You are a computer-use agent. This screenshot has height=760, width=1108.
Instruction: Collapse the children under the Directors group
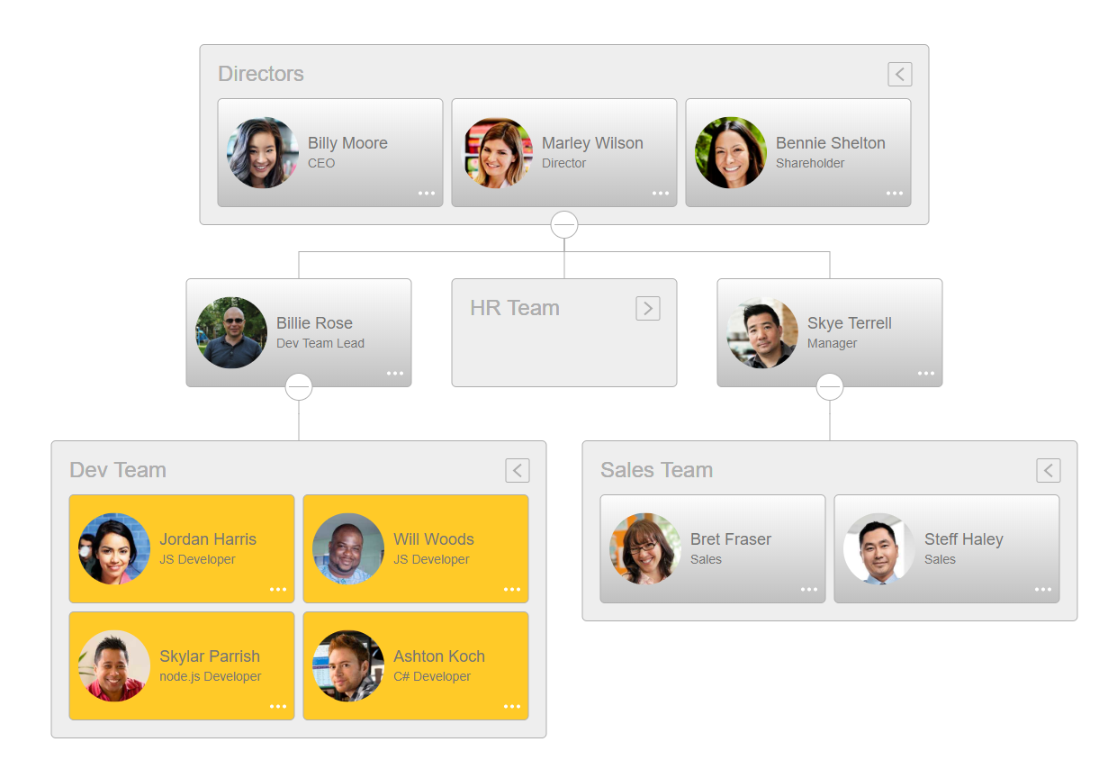[x=564, y=224]
